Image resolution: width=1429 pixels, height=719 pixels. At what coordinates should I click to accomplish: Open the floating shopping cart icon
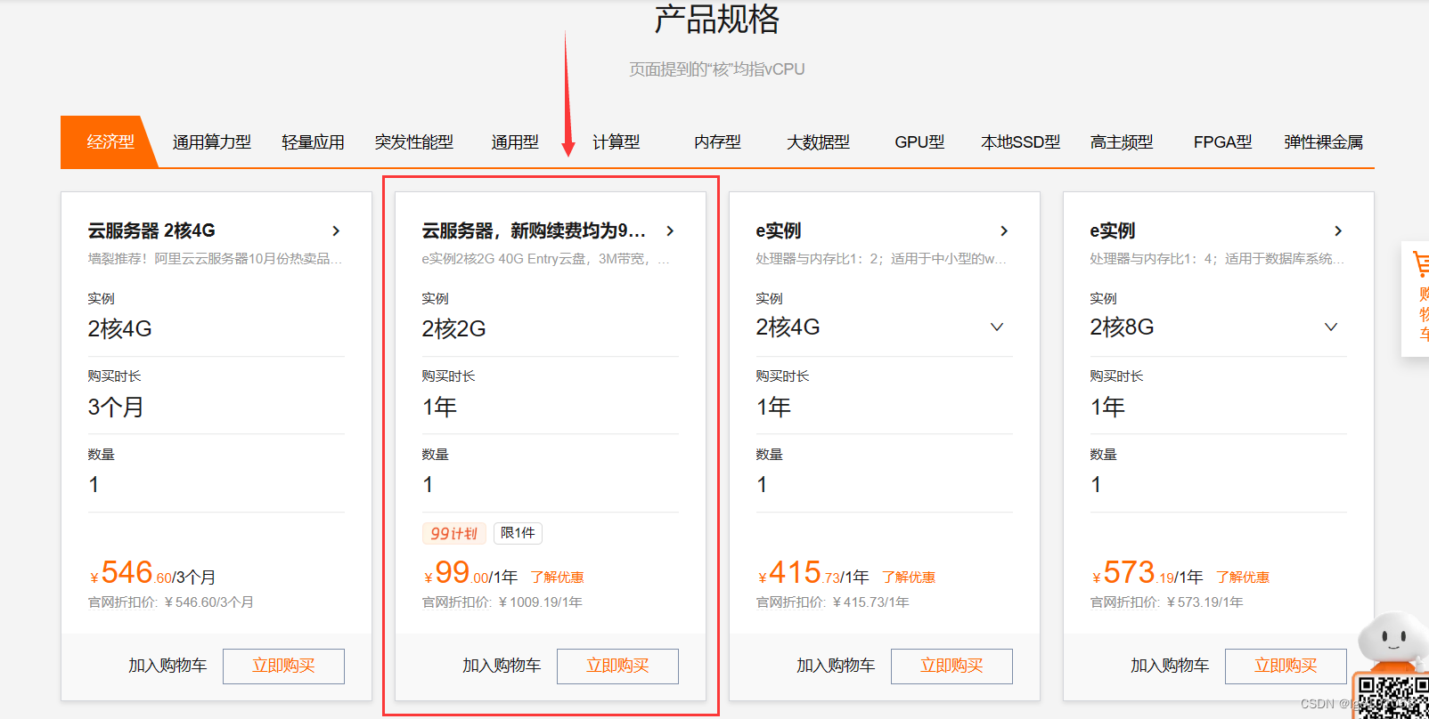tap(1417, 299)
